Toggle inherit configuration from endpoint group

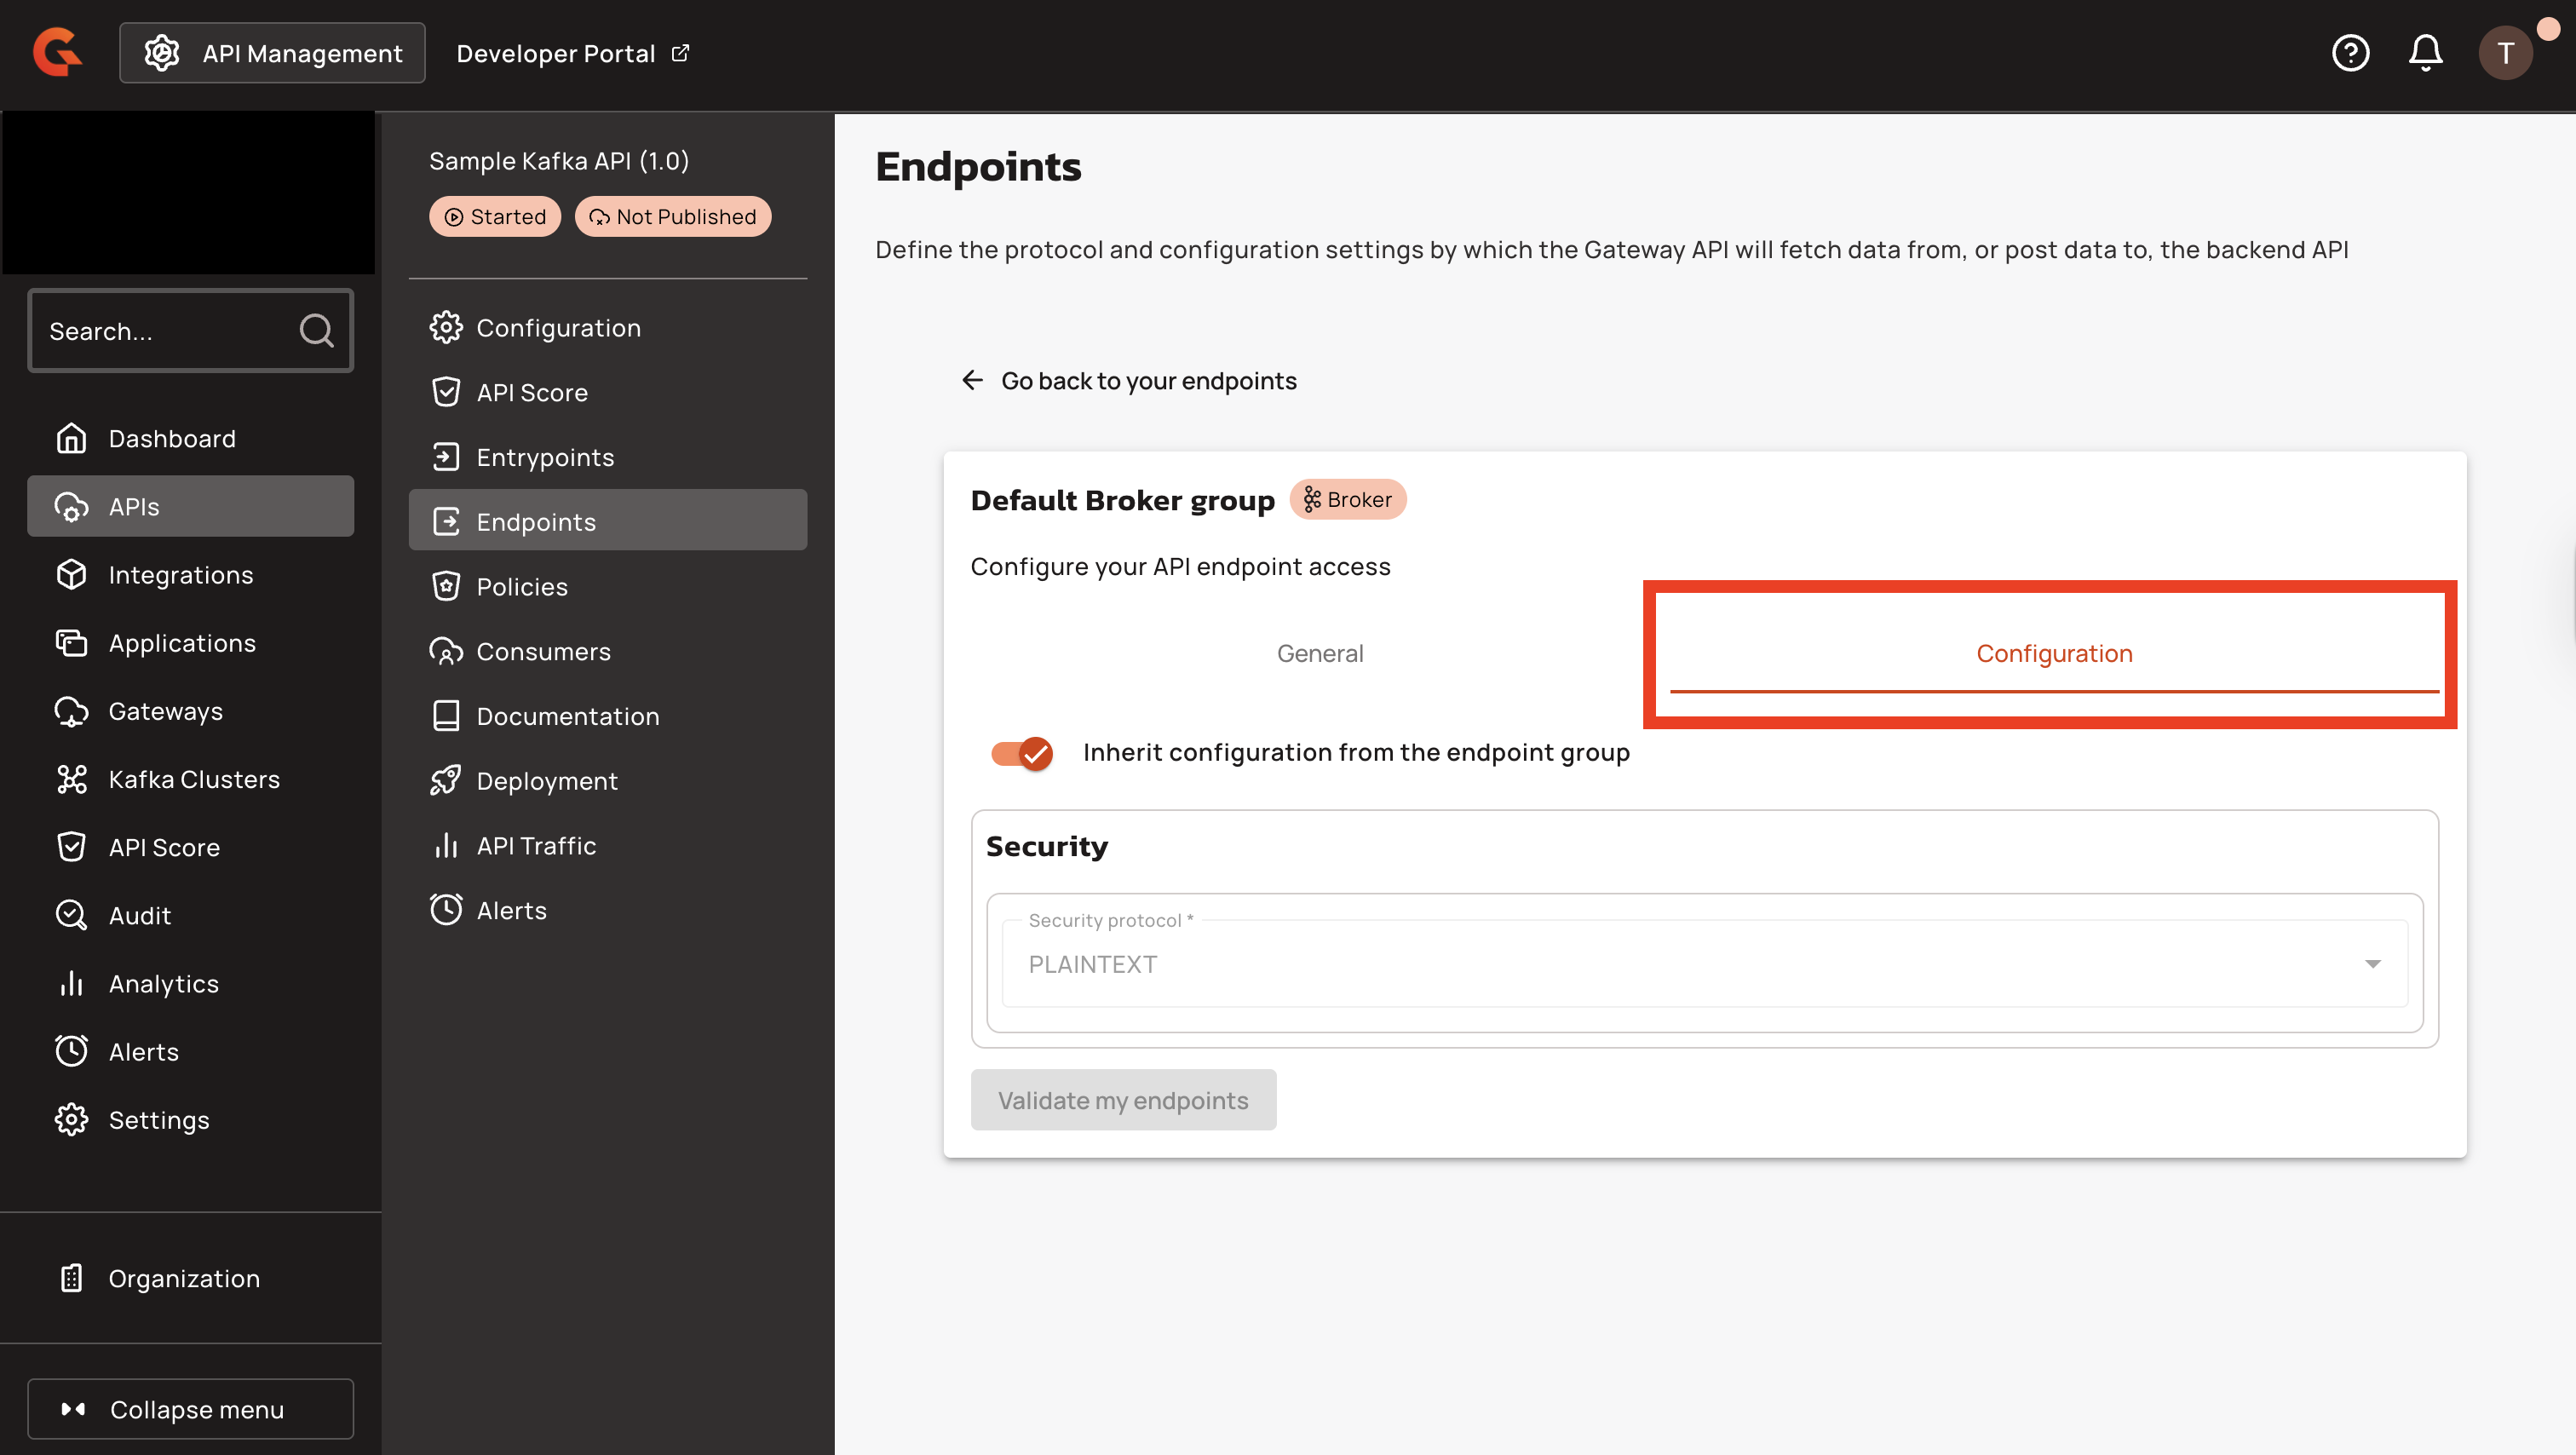(1021, 753)
